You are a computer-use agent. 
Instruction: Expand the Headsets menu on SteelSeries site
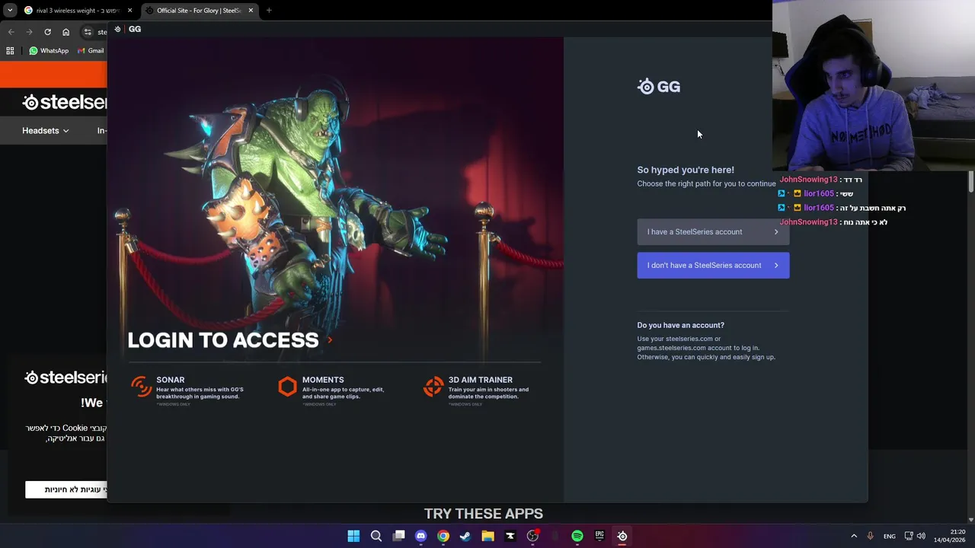[46, 131]
